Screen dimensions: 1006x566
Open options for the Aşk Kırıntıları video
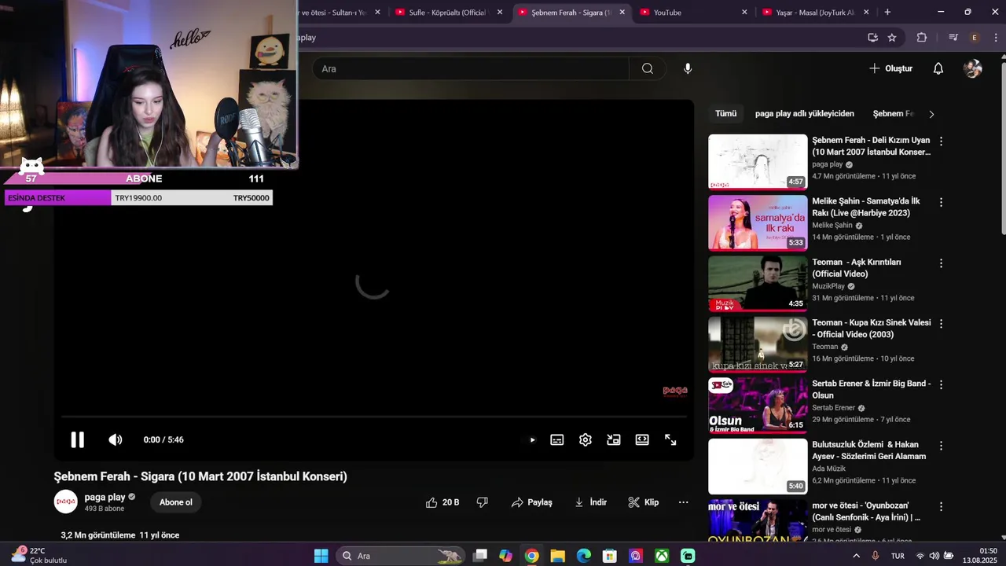tap(941, 263)
